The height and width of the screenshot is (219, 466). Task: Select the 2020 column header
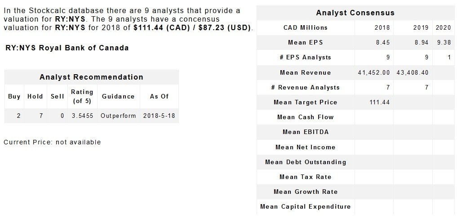tap(443, 27)
